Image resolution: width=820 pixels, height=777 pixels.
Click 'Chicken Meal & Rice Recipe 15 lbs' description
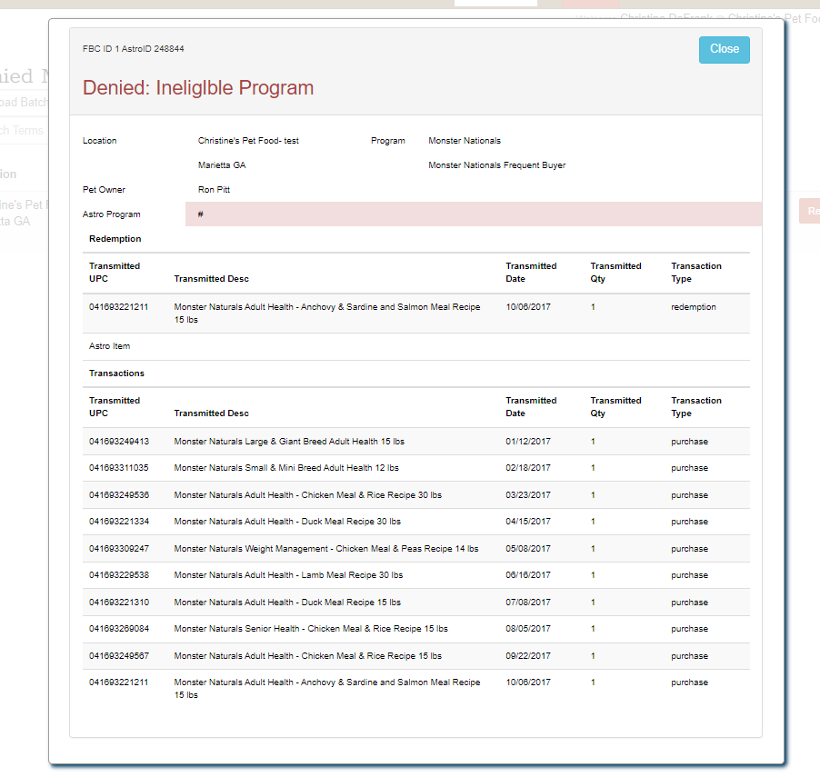[308, 656]
